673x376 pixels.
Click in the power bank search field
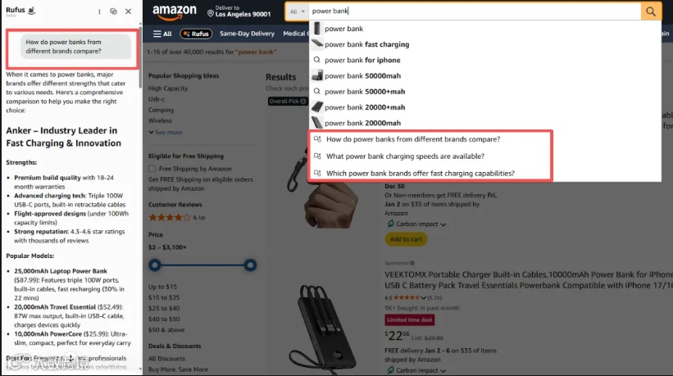[475, 11]
